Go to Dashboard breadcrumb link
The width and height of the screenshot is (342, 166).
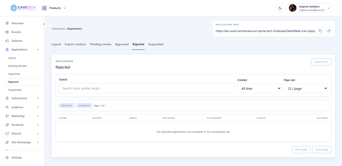pyautogui.click(x=58, y=29)
